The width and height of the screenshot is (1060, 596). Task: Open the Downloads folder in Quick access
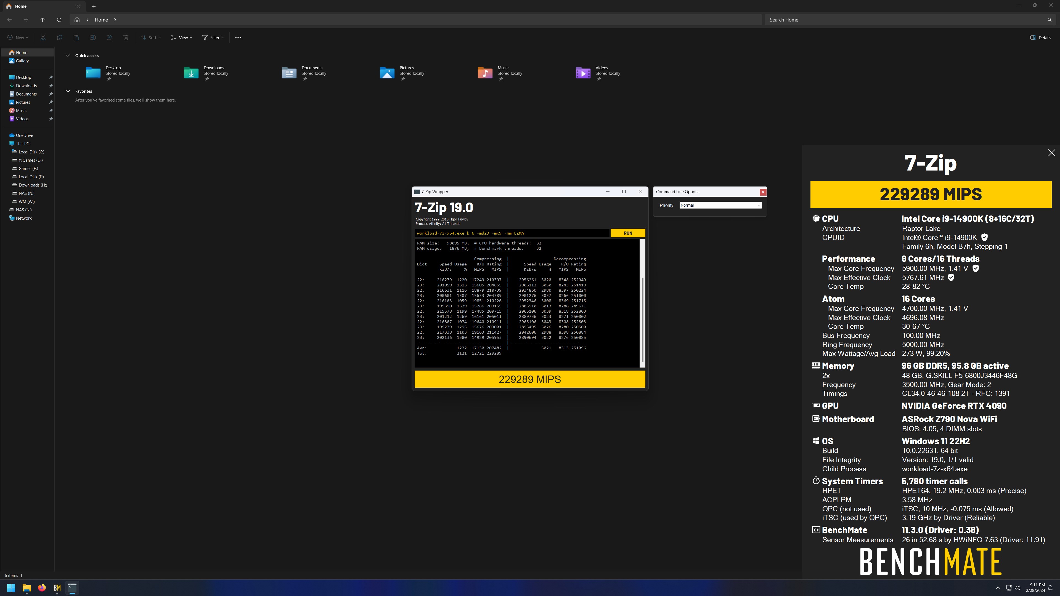click(x=206, y=73)
